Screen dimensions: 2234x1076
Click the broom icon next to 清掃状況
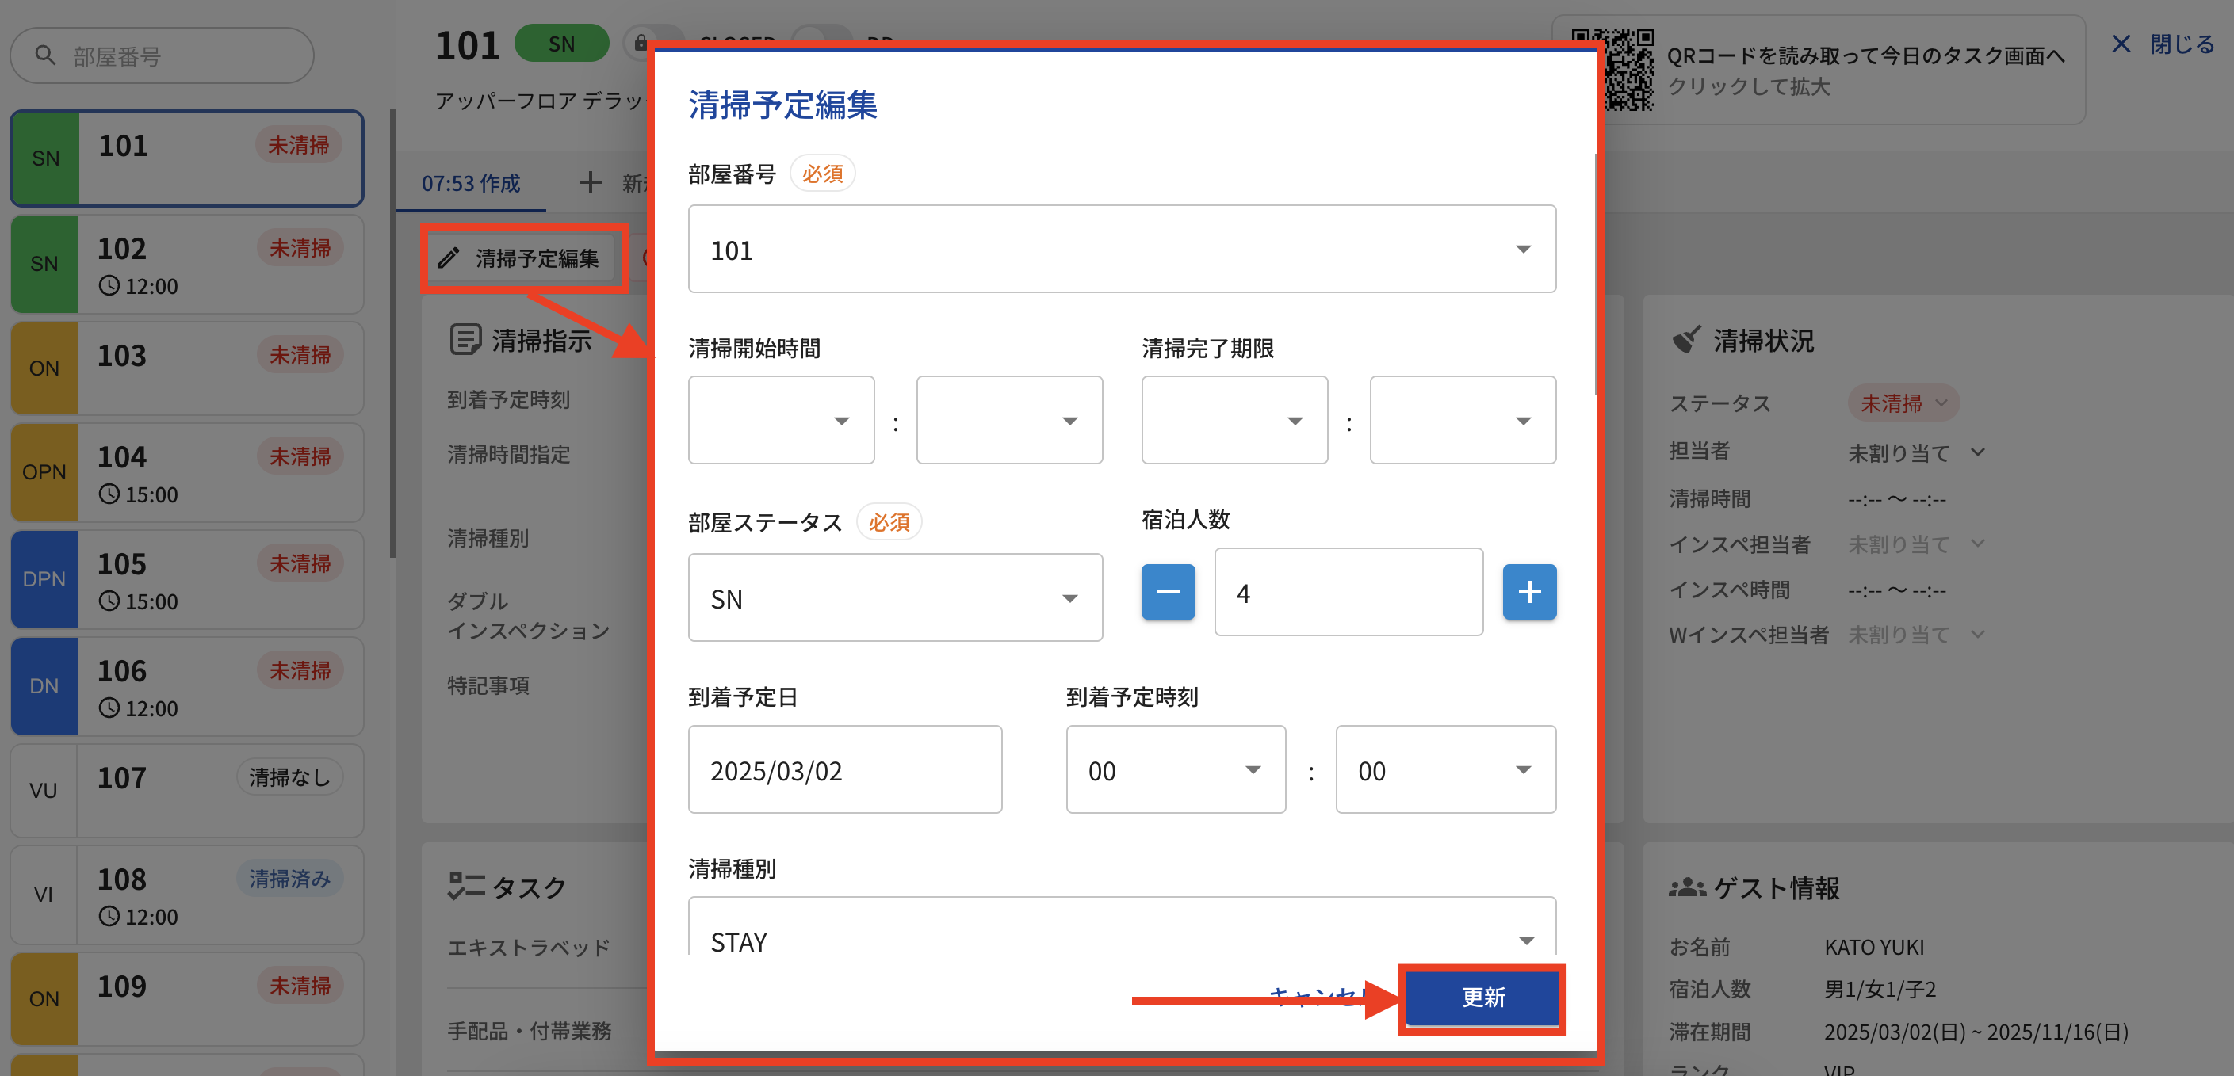click(1685, 340)
